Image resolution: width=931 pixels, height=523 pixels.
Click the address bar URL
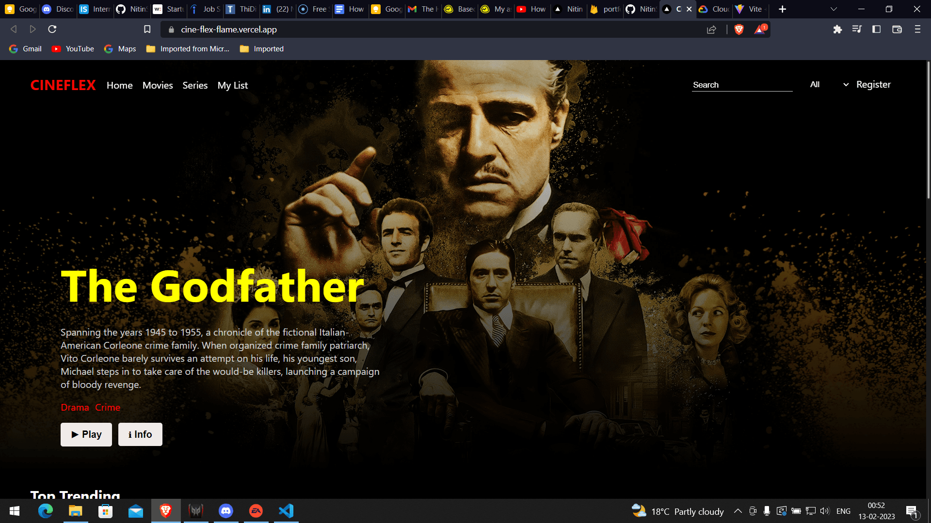[229, 30]
